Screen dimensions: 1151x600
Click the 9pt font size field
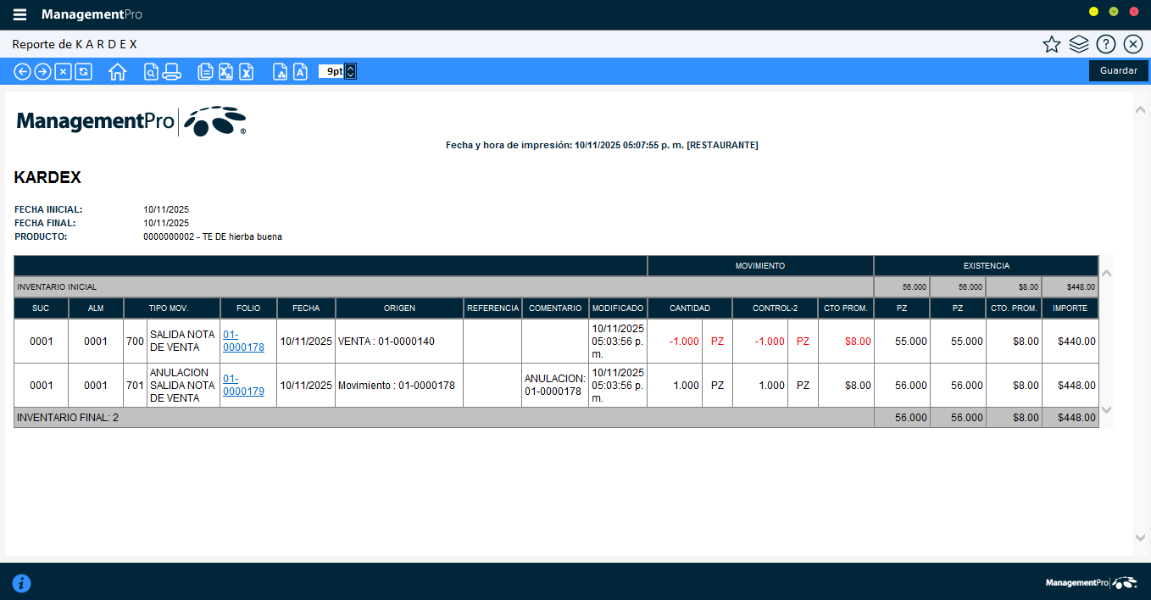[x=331, y=72]
